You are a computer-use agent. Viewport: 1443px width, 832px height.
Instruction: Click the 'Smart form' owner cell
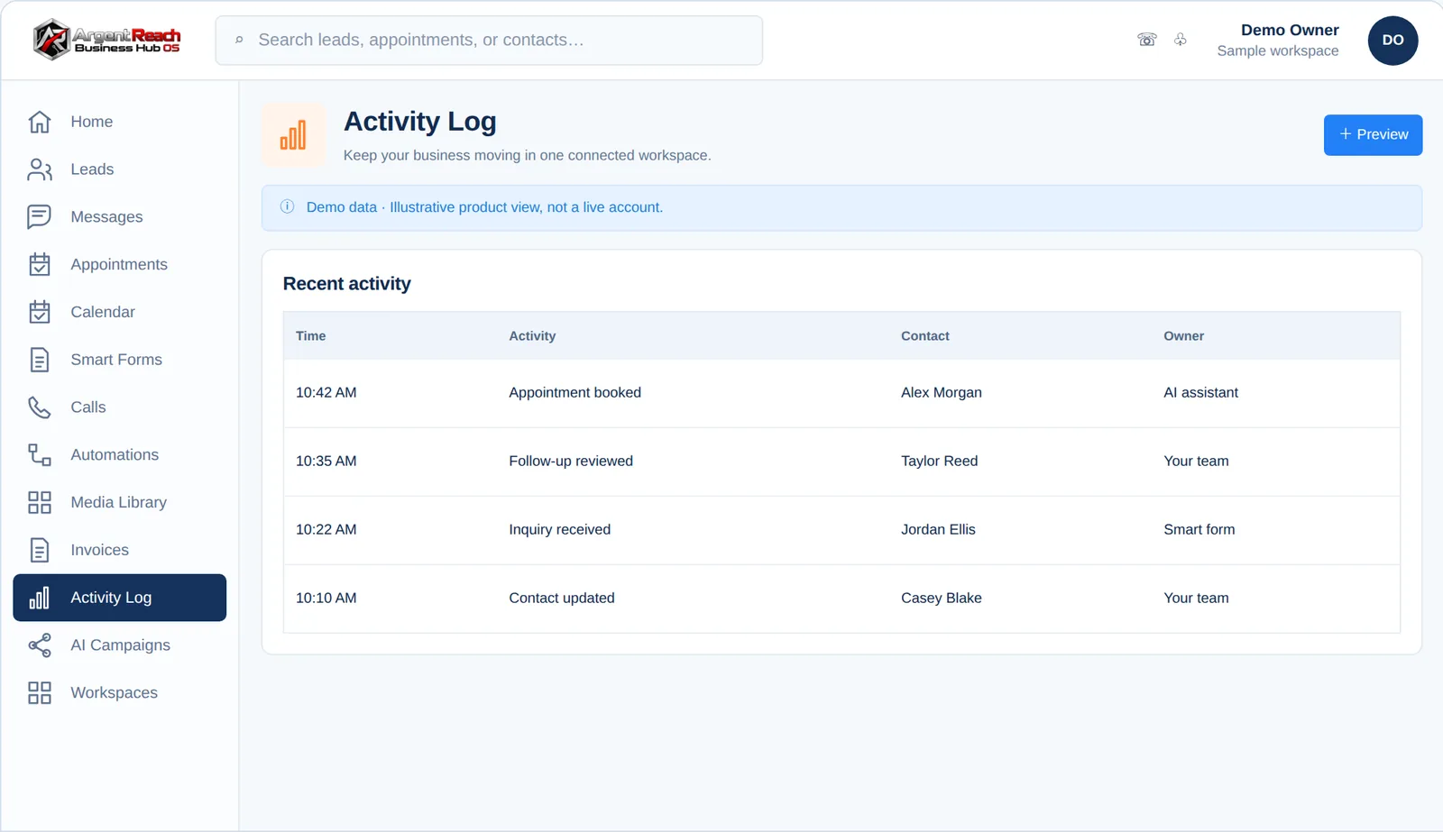pyautogui.click(x=1199, y=530)
